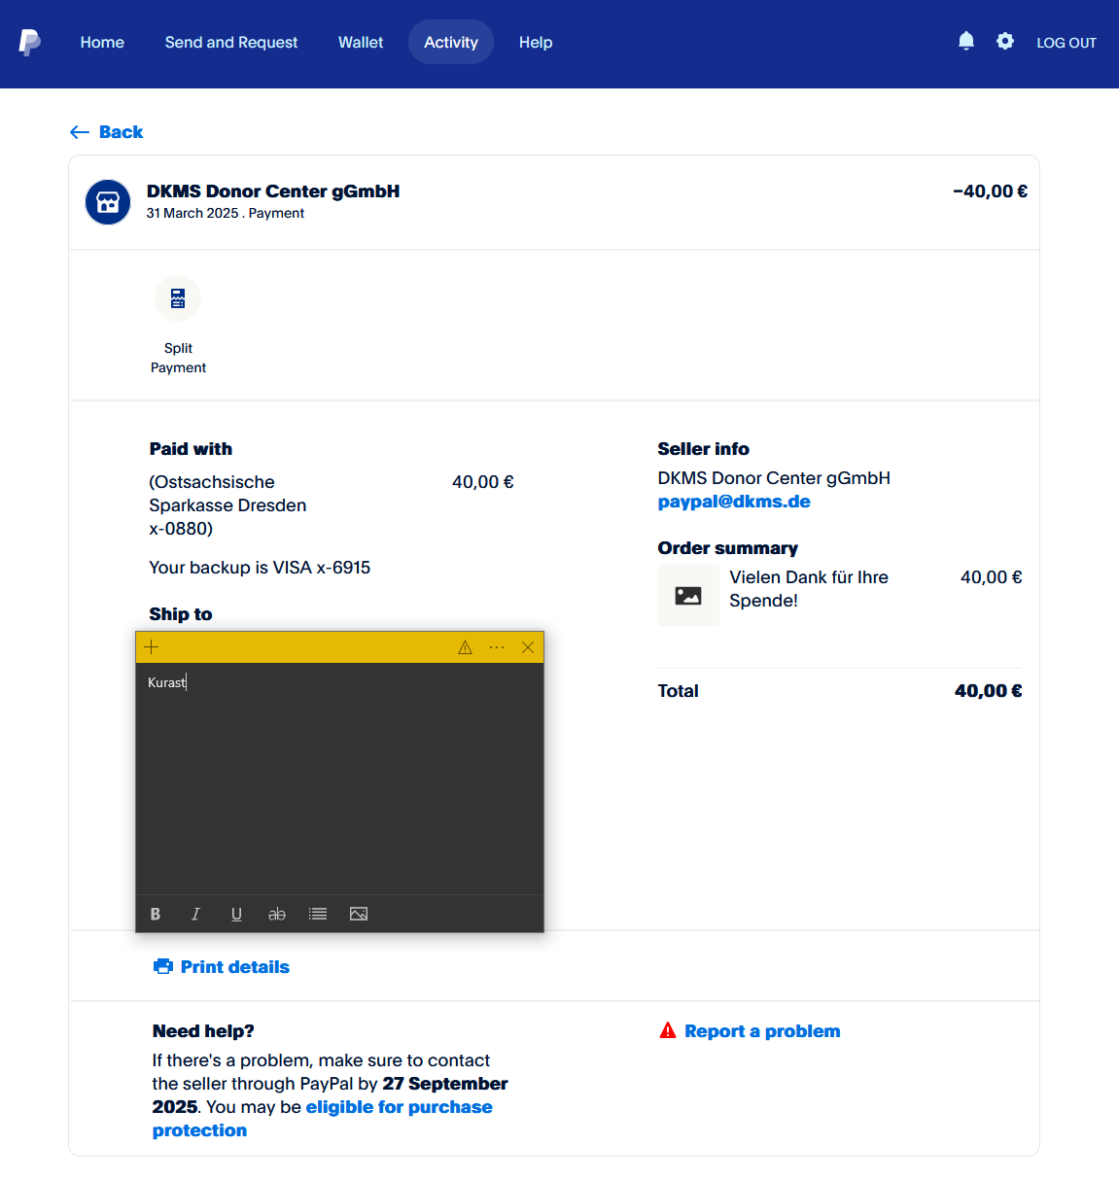Click the order summary image thumbnail
The width and height of the screenshot is (1119, 1180).
(688, 596)
